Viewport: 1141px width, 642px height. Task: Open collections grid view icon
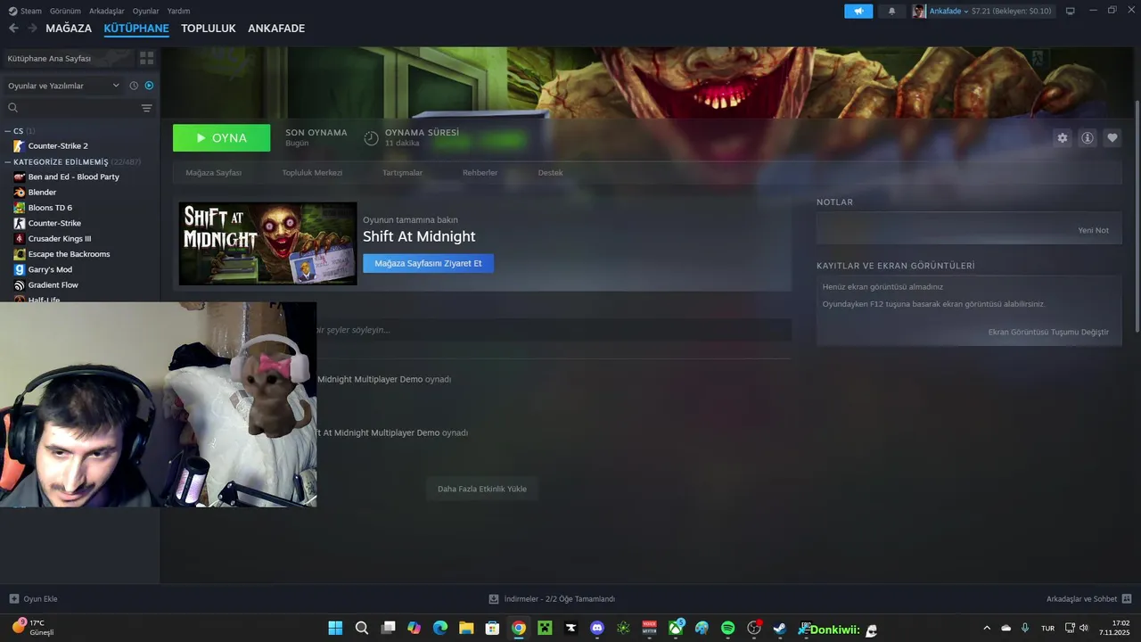[x=146, y=58]
